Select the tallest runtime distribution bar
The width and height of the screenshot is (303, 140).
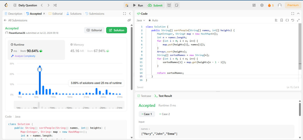point(40,80)
